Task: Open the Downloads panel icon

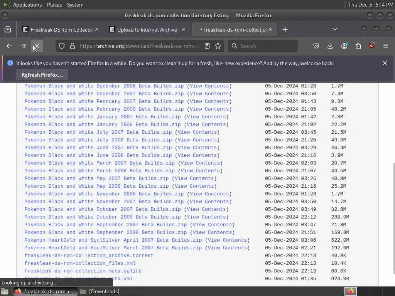Action: coord(330,46)
